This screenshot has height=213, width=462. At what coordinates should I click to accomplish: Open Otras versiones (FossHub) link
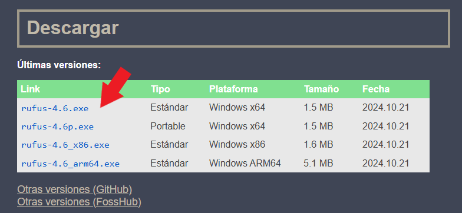(79, 202)
